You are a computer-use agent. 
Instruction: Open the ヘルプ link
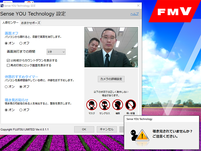point(134,14)
